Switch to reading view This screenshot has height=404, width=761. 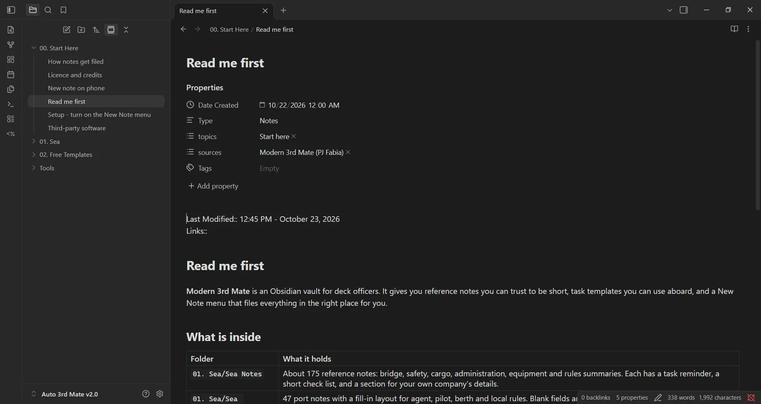734,29
